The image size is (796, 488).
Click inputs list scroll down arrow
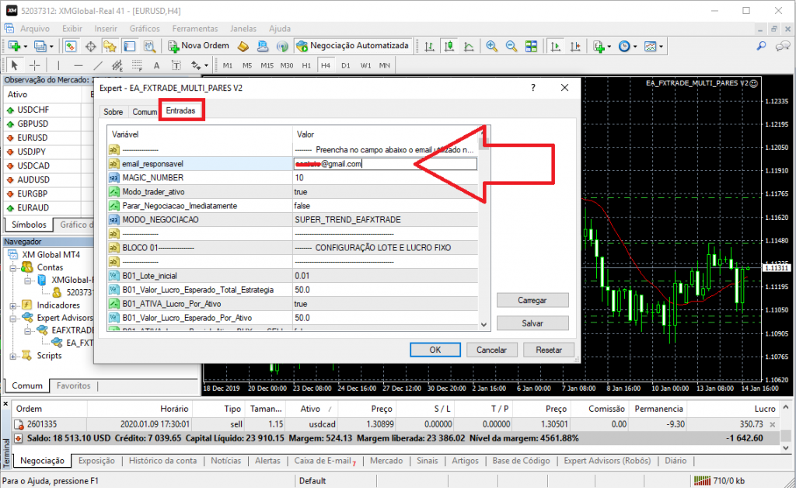coord(484,325)
